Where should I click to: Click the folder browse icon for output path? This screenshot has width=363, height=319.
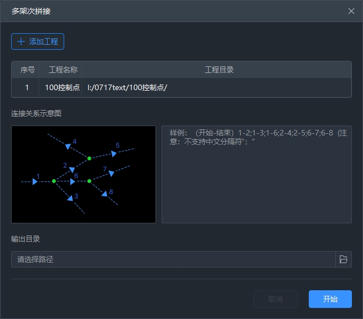click(x=343, y=259)
